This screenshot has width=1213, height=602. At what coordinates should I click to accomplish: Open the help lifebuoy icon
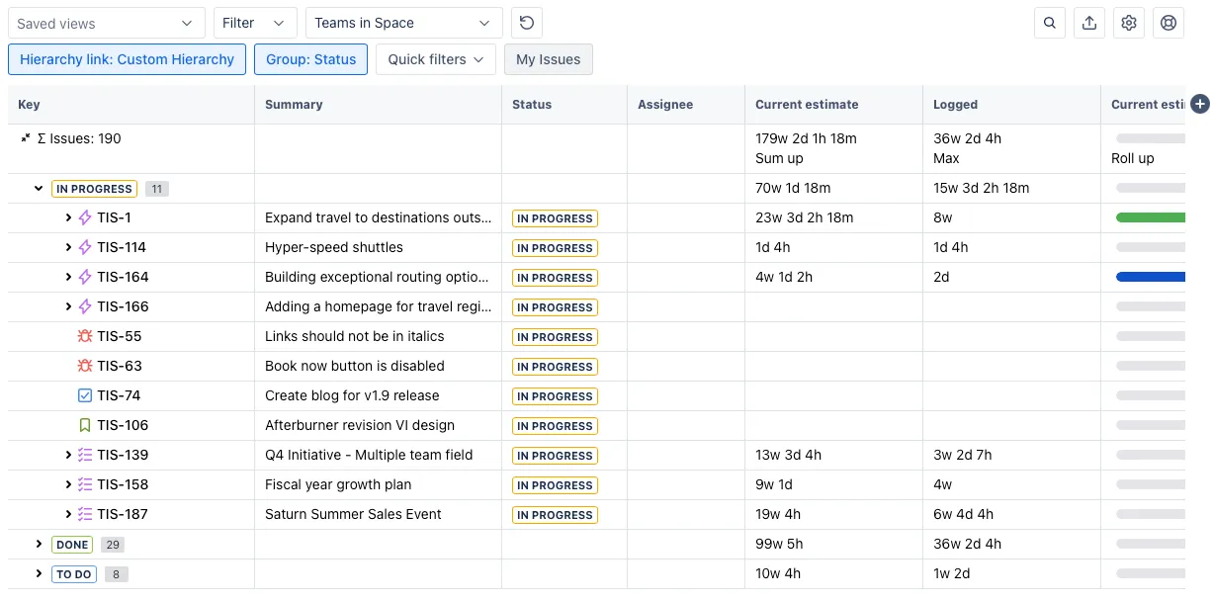pos(1169,23)
